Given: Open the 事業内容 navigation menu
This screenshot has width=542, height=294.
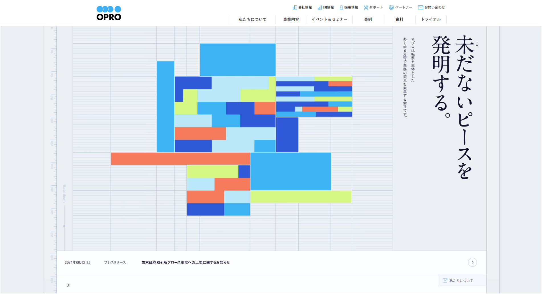Looking at the screenshot, I should tap(291, 19).
